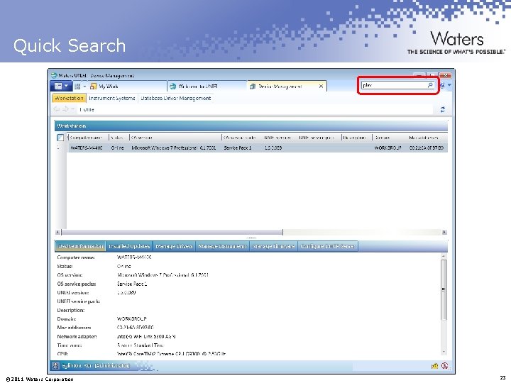Click the Home breadcrumb
511x383 pixels.
point(87,110)
